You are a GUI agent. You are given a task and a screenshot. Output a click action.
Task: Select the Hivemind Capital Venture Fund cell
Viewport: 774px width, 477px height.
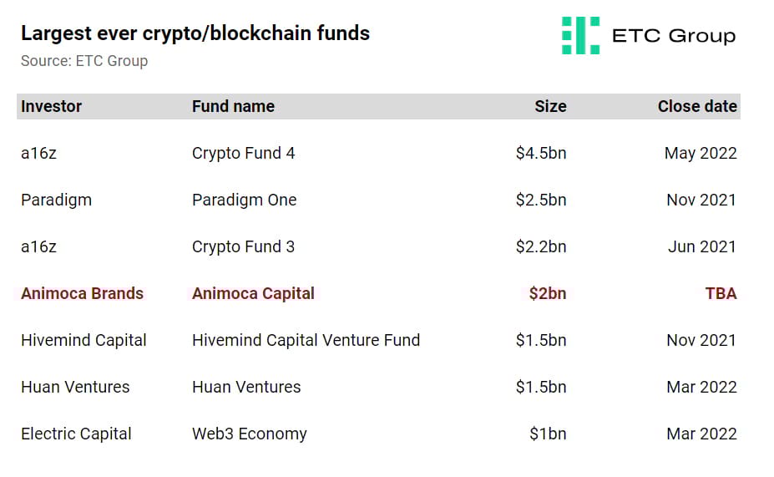[x=306, y=340]
